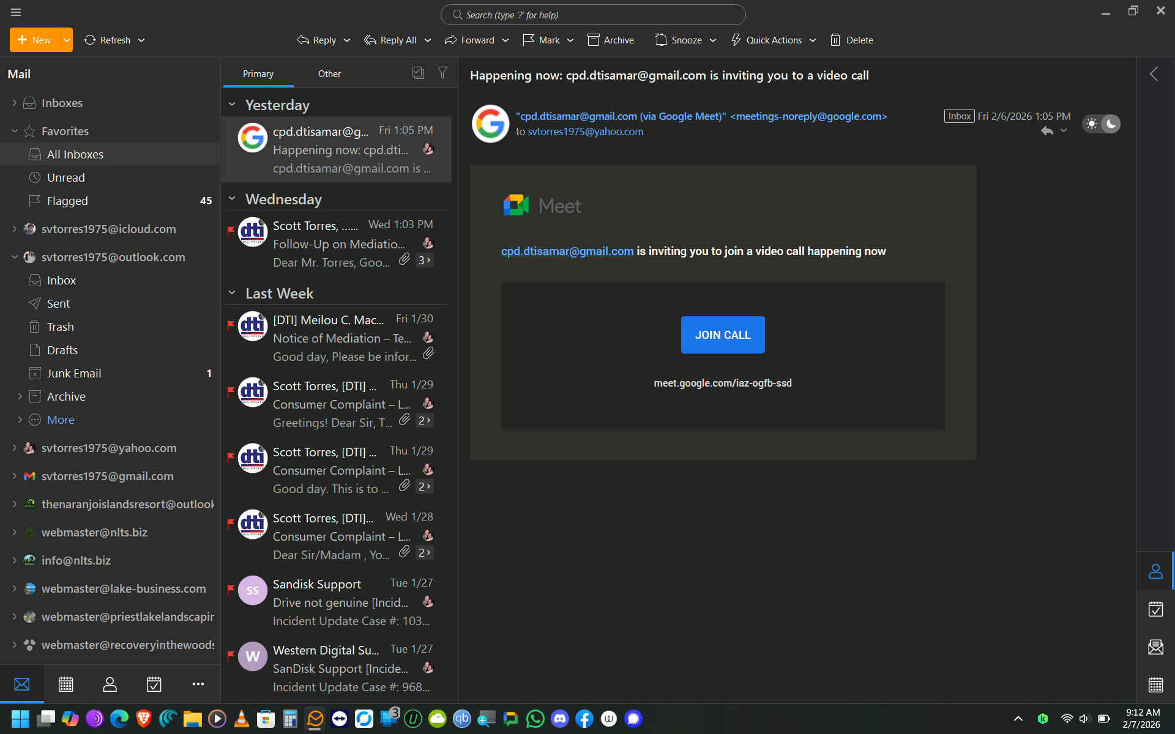Viewport: 1175px width, 734px height.
Task: Switch to the Other tab
Action: click(329, 73)
